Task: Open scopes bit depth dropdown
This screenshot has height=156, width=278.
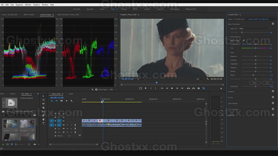Action: point(113,90)
